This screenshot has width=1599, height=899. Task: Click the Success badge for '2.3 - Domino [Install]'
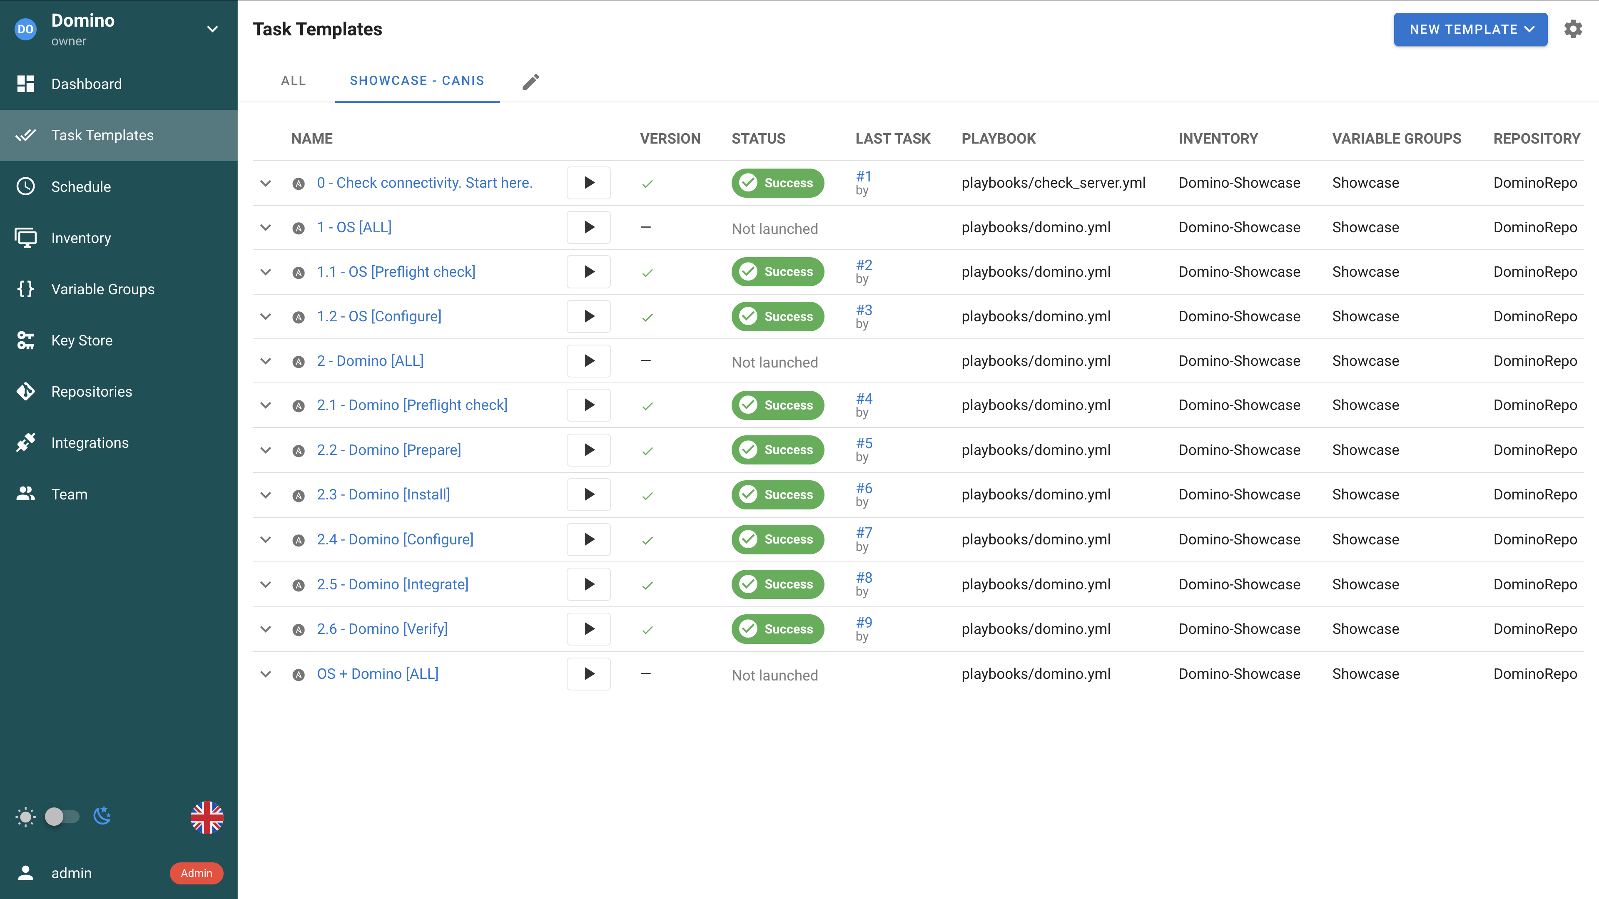778,494
